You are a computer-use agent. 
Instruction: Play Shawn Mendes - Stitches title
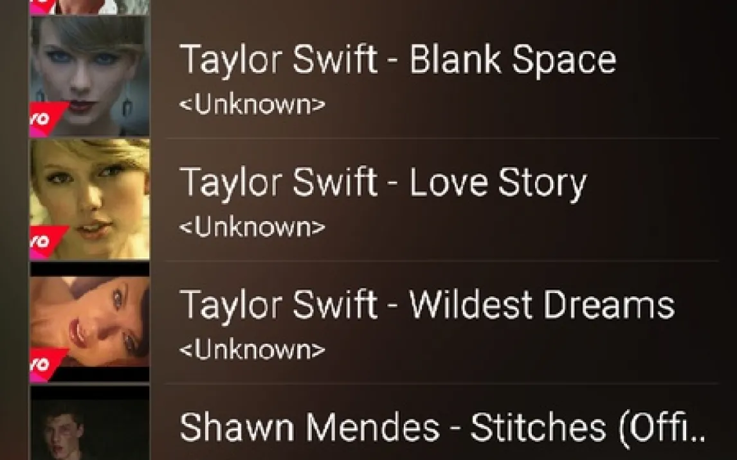[x=442, y=428]
